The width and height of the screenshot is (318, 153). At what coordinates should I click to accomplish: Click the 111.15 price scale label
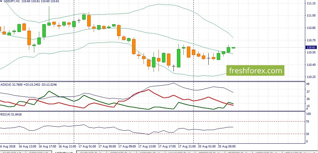click(311, 3)
